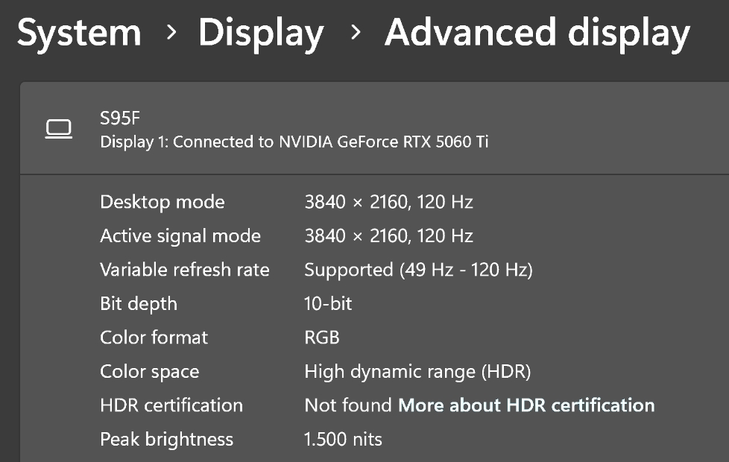Navigate to Display breadcrumb page

tap(260, 34)
